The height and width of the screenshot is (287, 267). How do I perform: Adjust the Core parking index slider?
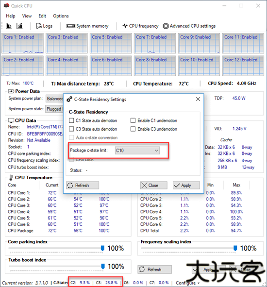coord(102,248)
